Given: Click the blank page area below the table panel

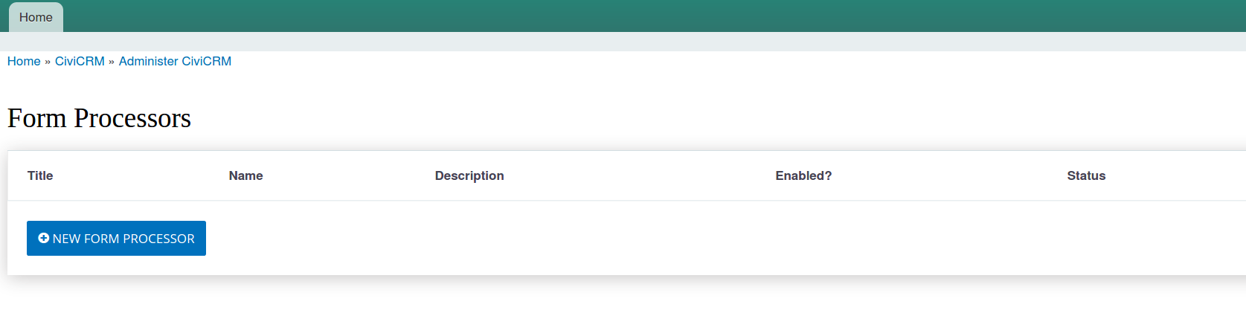Looking at the screenshot, I should (x=623, y=296).
